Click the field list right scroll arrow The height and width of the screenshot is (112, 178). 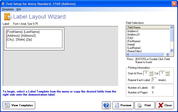(x=168, y=55)
